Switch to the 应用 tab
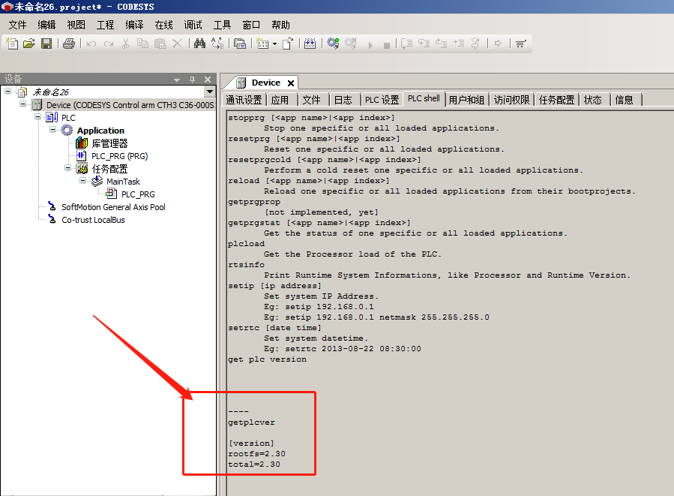Image resolution: width=674 pixels, height=496 pixels. pyautogui.click(x=280, y=100)
